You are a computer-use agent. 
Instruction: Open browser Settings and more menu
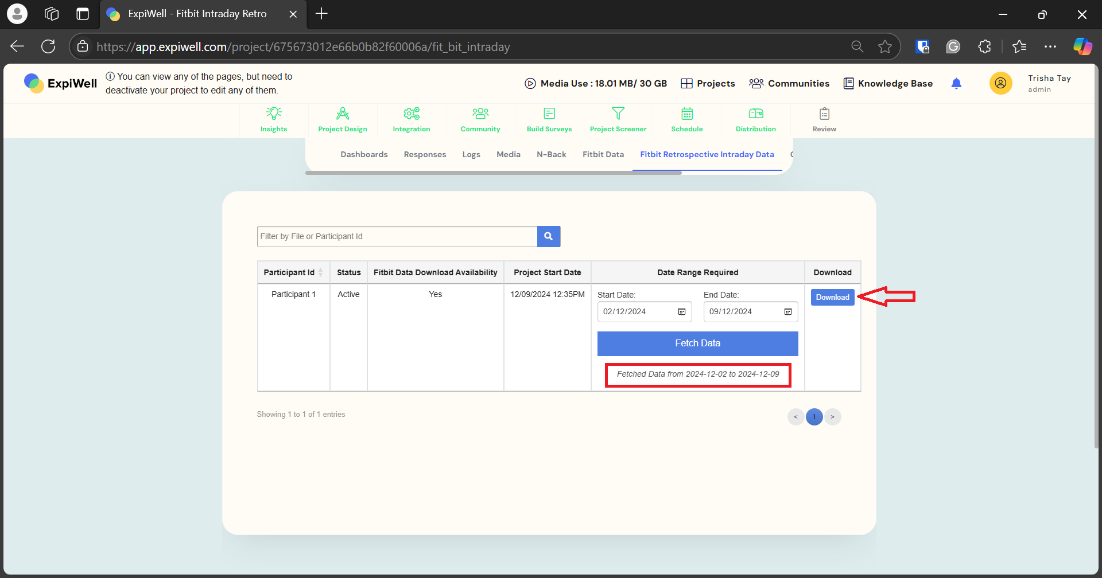(x=1050, y=46)
